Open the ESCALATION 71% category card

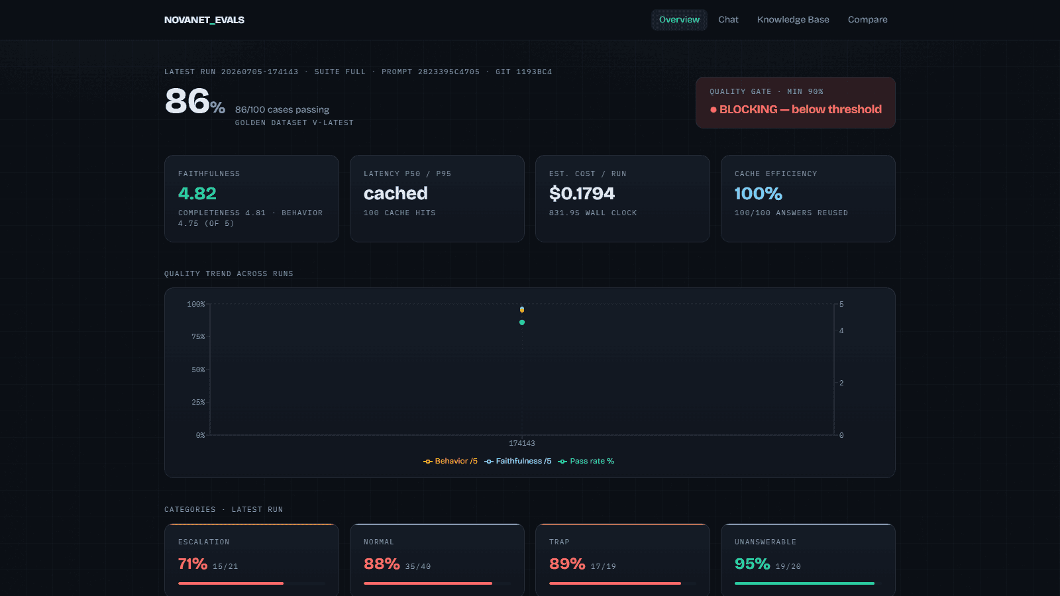pos(252,560)
